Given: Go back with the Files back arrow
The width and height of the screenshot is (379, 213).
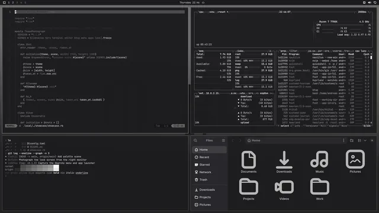Looking at the screenshot, I should coord(233,140).
